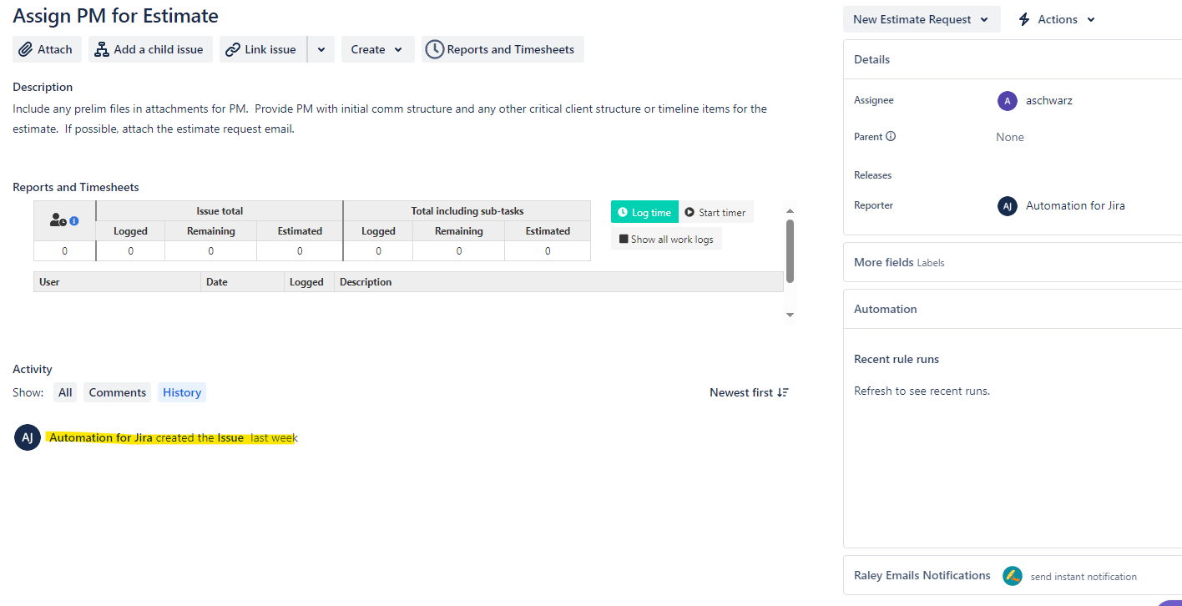Open the Create dropdown
This screenshot has height=606, width=1182.
[377, 49]
